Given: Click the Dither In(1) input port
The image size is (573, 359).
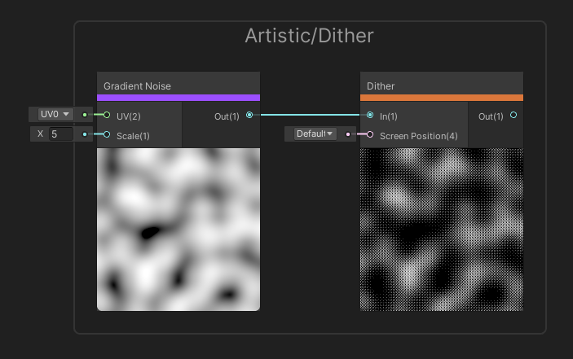Looking at the screenshot, I should (x=370, y=115).
